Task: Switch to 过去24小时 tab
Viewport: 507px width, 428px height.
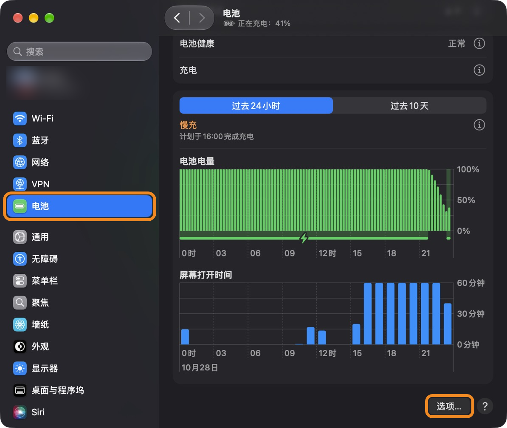Action: [x=256, y=106]
